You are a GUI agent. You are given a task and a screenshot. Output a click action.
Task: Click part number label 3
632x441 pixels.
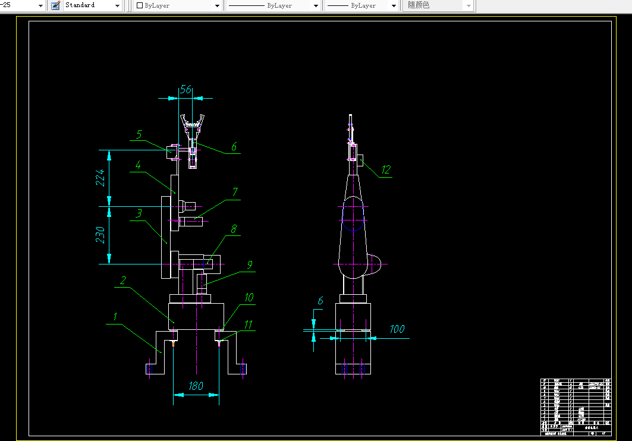pos(139,213)
